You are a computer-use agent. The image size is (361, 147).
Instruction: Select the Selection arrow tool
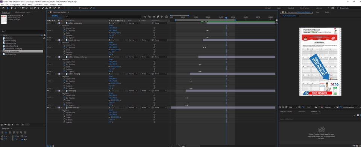click(x=8, y=8)
